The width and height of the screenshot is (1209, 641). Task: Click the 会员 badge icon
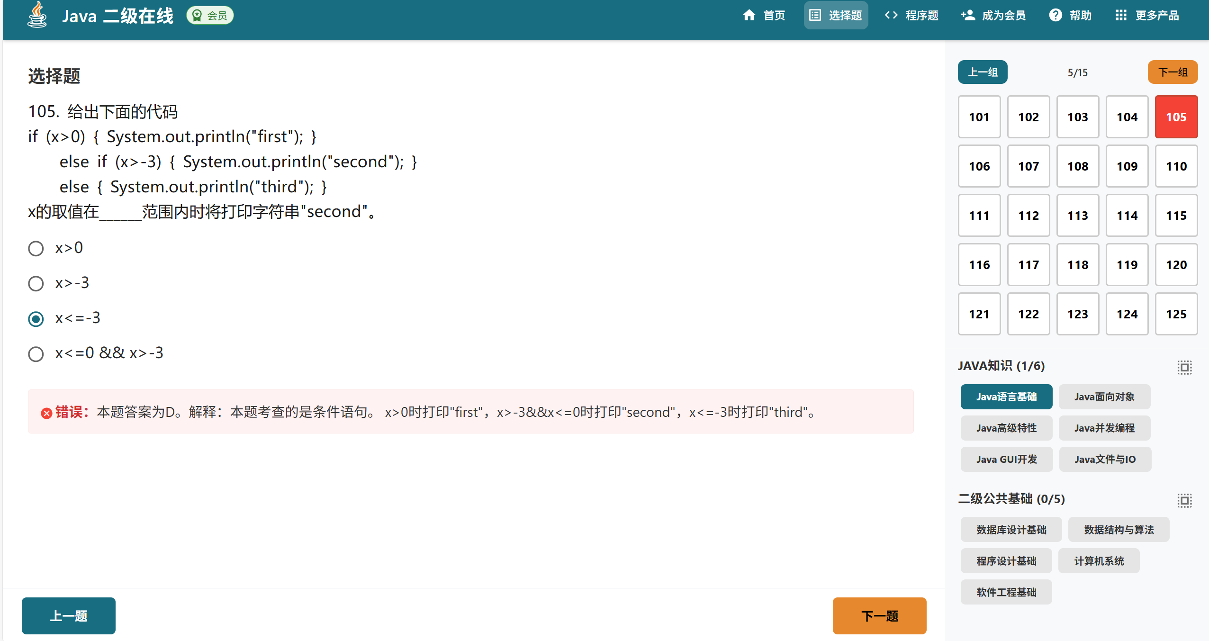(197, 16)
